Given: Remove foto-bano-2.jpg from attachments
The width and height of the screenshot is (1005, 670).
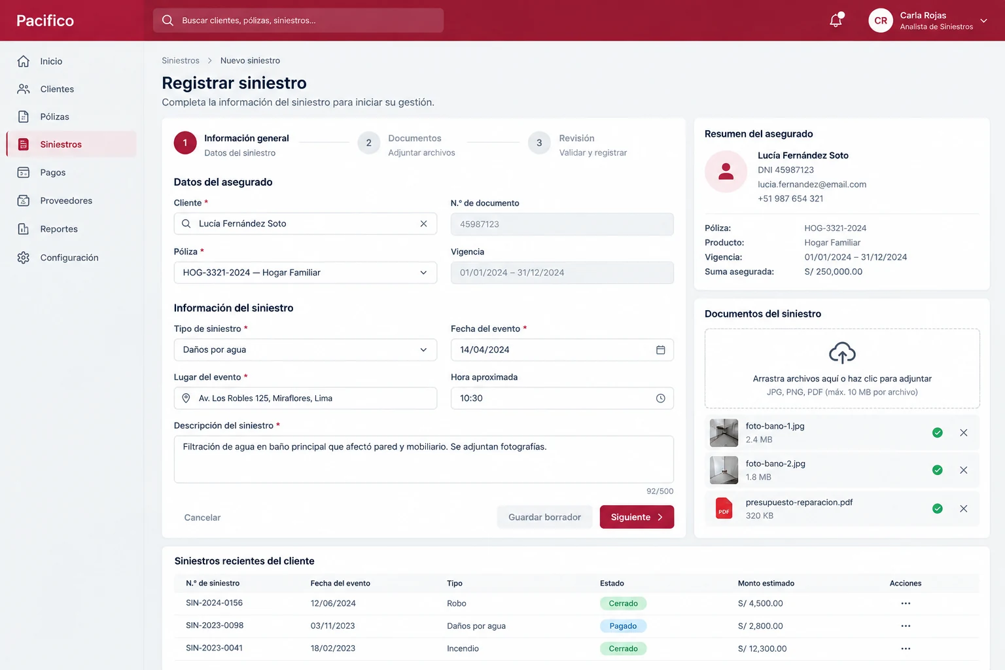Looking at the screenshot, I should 963,470.
